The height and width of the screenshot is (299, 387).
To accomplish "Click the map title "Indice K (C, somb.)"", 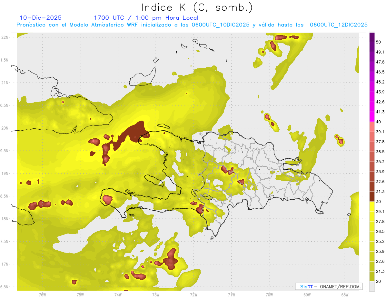I will click(197, 7).
